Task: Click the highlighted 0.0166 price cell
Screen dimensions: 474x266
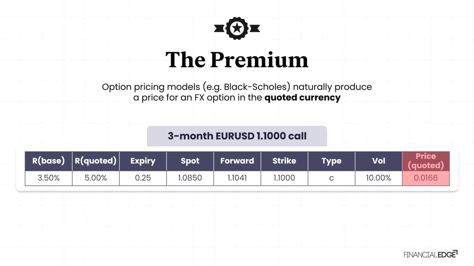Action: (426, 178)
